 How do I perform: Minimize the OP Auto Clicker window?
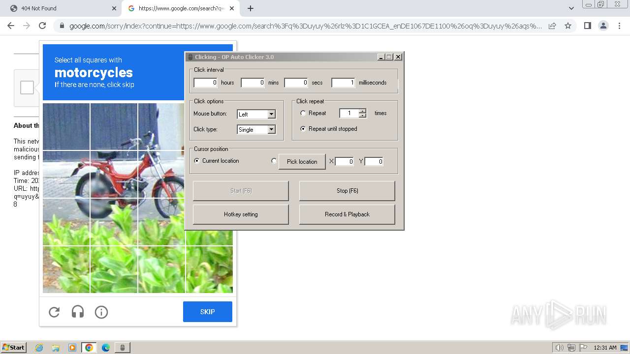pos(381,57)
